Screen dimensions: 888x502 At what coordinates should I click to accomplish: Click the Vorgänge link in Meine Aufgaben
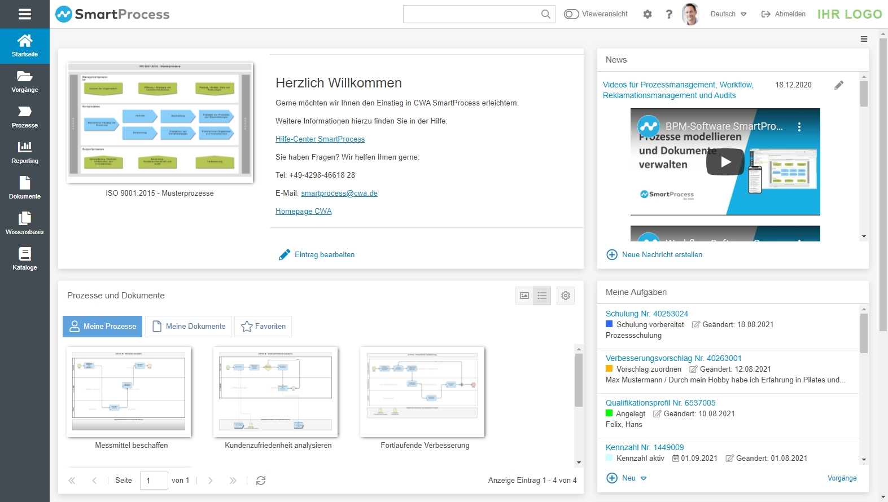pyautogui.click(x=842, y=478)
